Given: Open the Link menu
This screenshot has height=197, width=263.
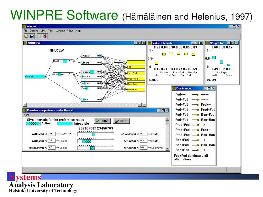Looking at the screenshot, I should [43, 31].
